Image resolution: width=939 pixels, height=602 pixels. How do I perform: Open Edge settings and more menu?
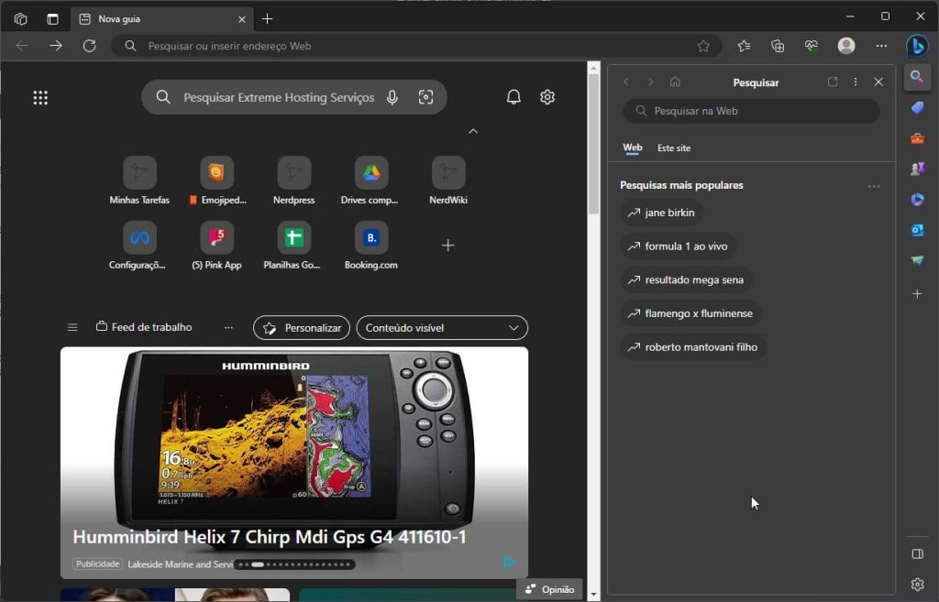[x=881, y=46]
